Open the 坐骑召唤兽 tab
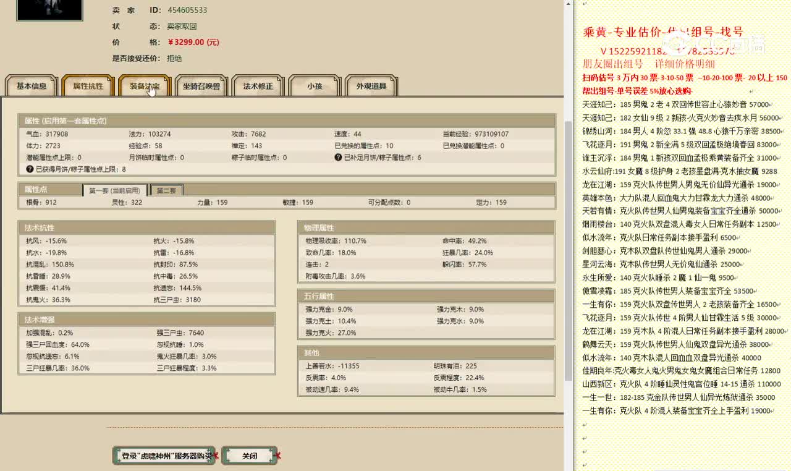 [201, 86]
